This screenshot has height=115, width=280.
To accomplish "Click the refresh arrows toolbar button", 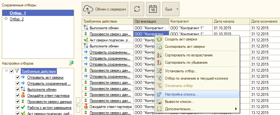I will pyautogui.click(x=137, y=9).
